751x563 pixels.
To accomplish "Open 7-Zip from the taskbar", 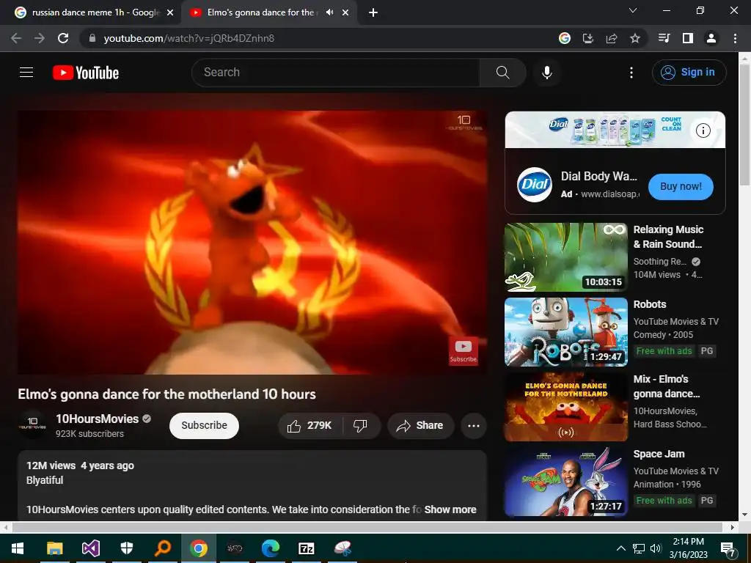I will [x=306, y=548].
